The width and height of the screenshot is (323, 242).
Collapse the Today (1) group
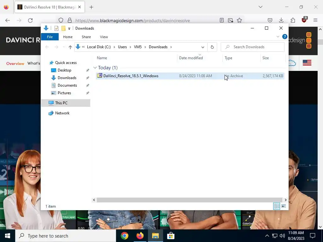click(95, 68)
